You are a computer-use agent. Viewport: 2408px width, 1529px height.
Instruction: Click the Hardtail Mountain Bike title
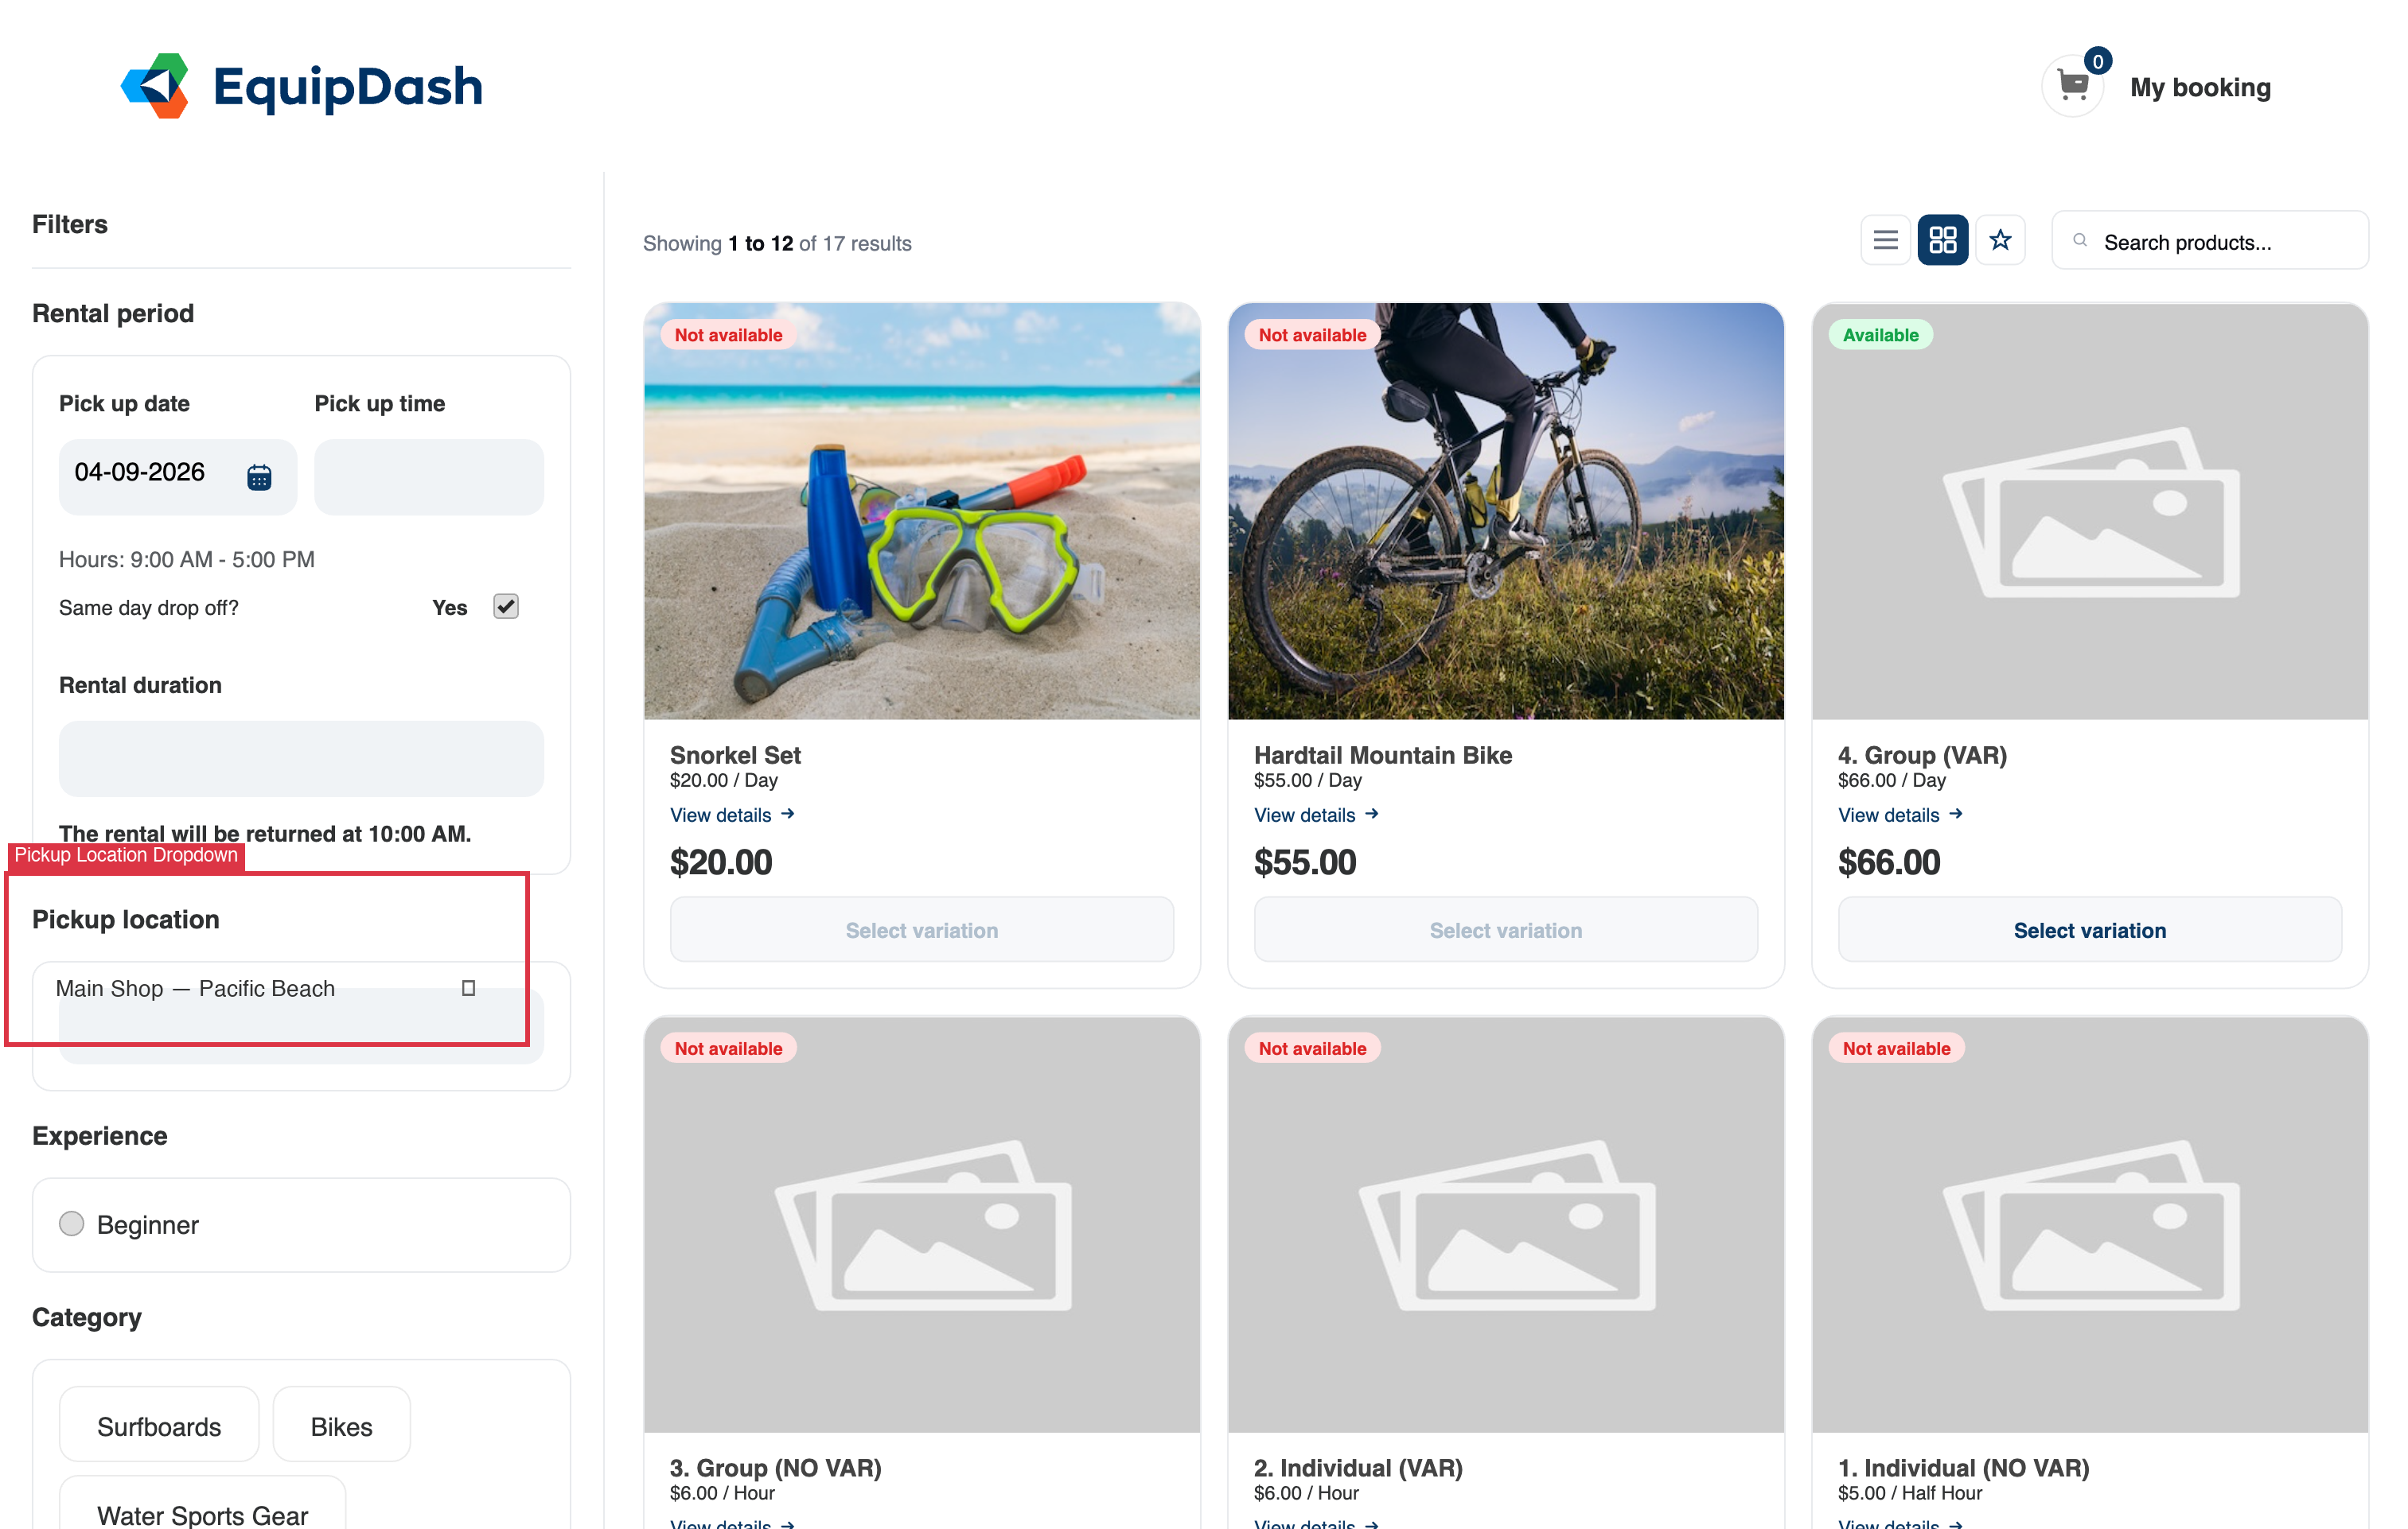pos(1382,754)
